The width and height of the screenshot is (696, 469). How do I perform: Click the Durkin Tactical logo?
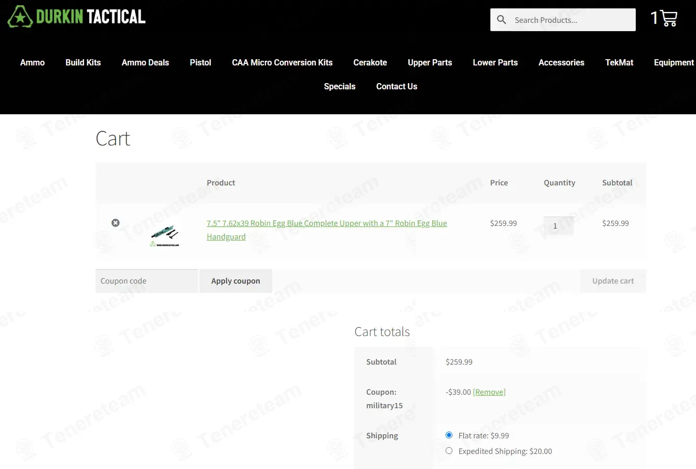click(76, 17)
